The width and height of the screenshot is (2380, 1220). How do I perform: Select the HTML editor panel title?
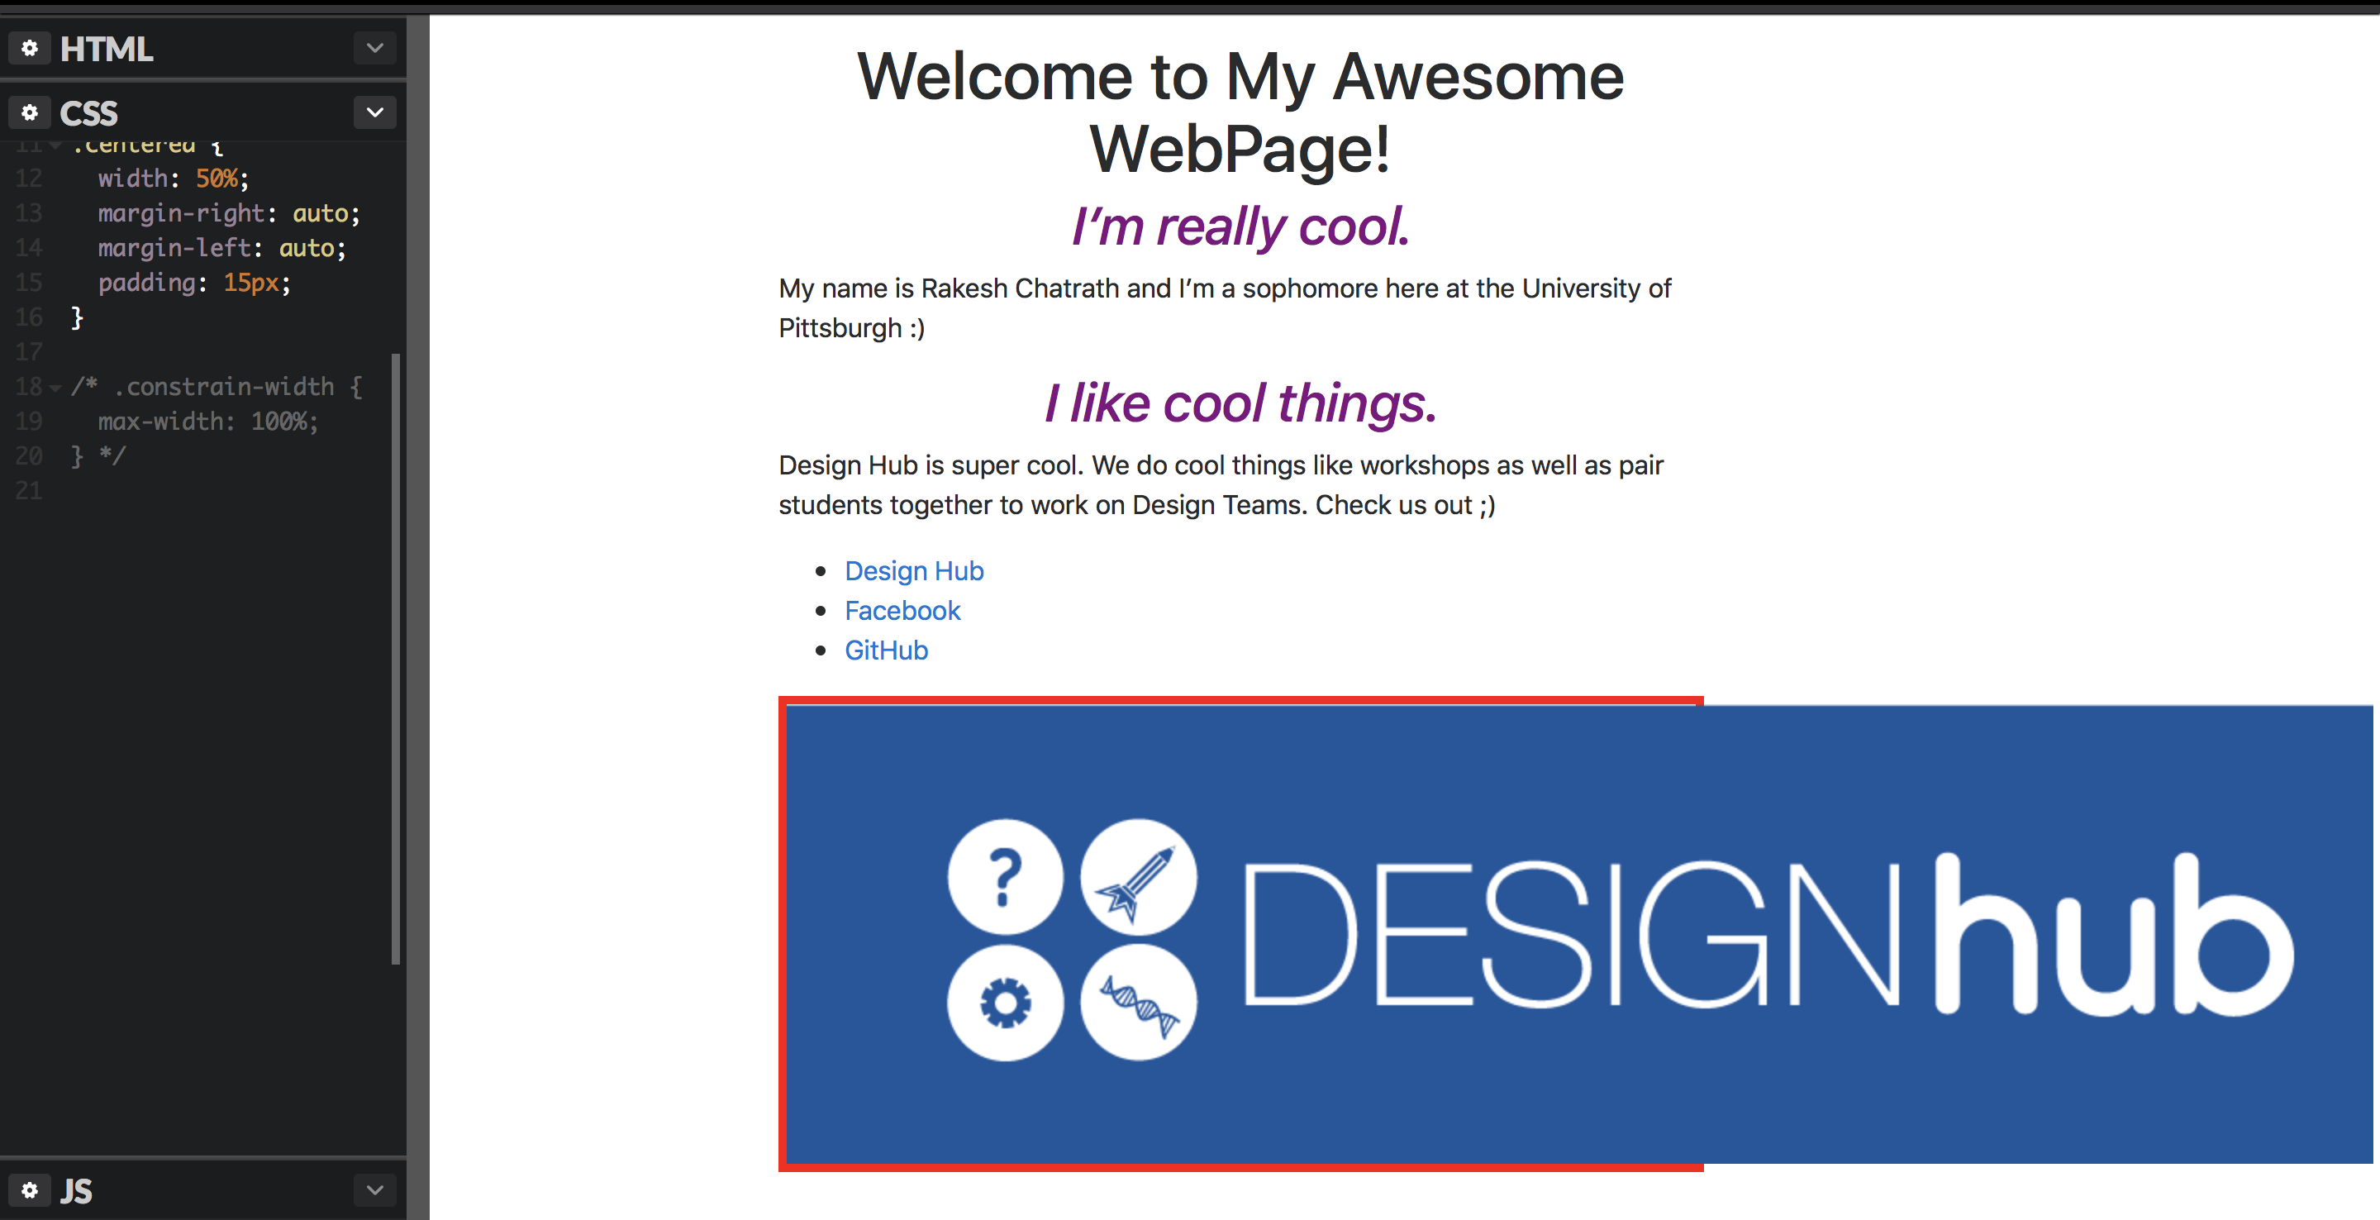pyautogui.click(x=107, y=49)
